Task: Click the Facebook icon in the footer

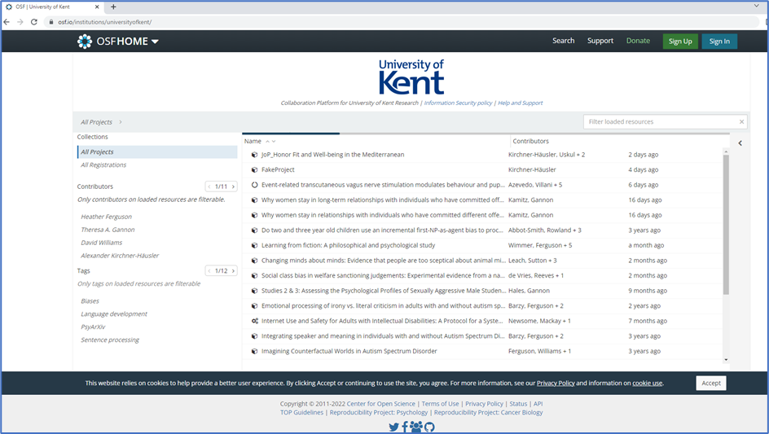Action: tap(405, 427)
